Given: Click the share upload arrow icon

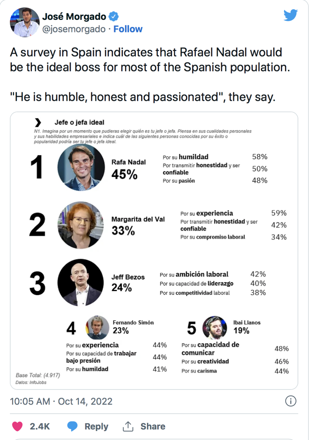Looking at the screenshot, I should point(128,426).
